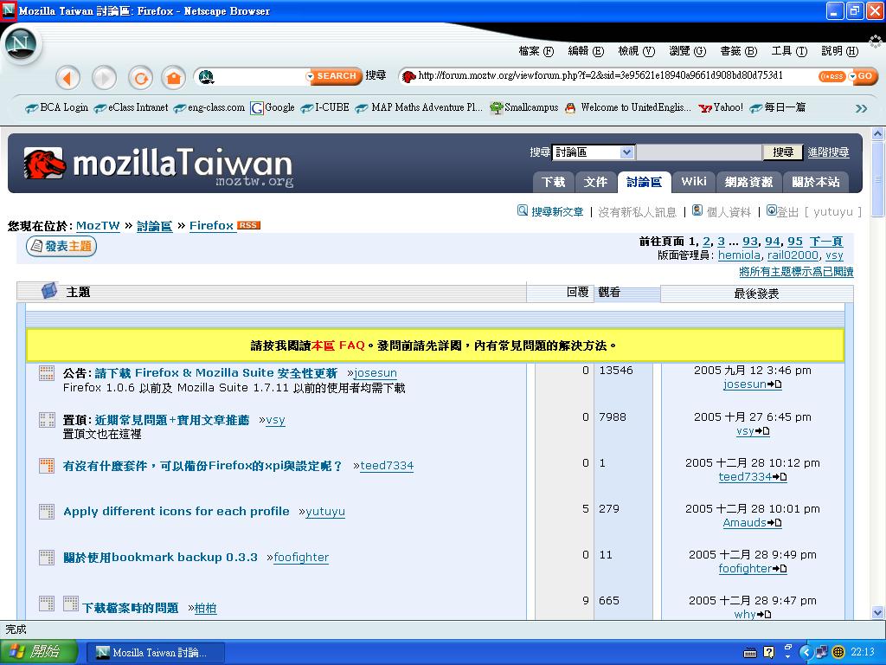Screen dimensions: 886x665
Task: Open the 編輯 (E) menu
Action: (586, 51)
